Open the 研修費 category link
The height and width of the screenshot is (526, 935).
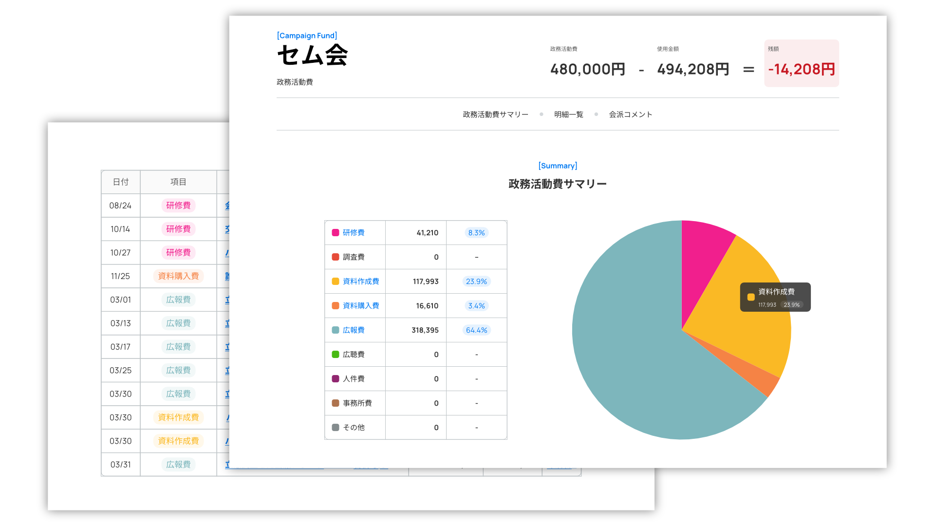pyautogui.click(x=354, y=233)
